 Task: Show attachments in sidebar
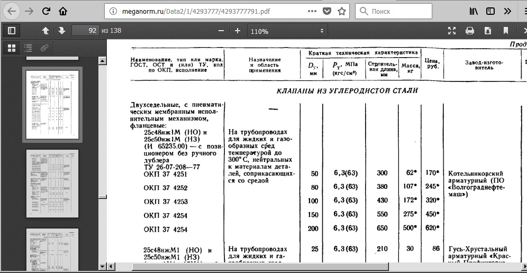coord(44,48)
